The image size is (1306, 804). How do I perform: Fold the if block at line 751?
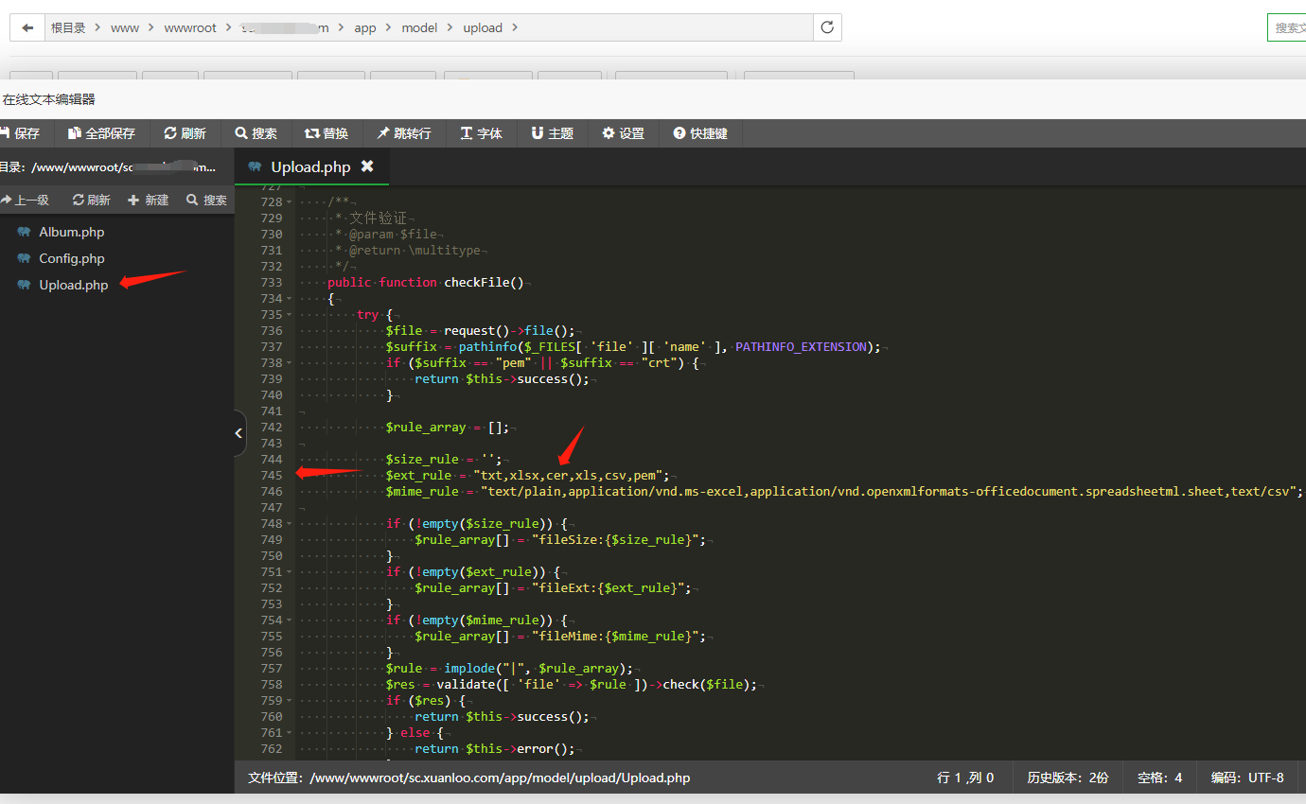point(289,572)
